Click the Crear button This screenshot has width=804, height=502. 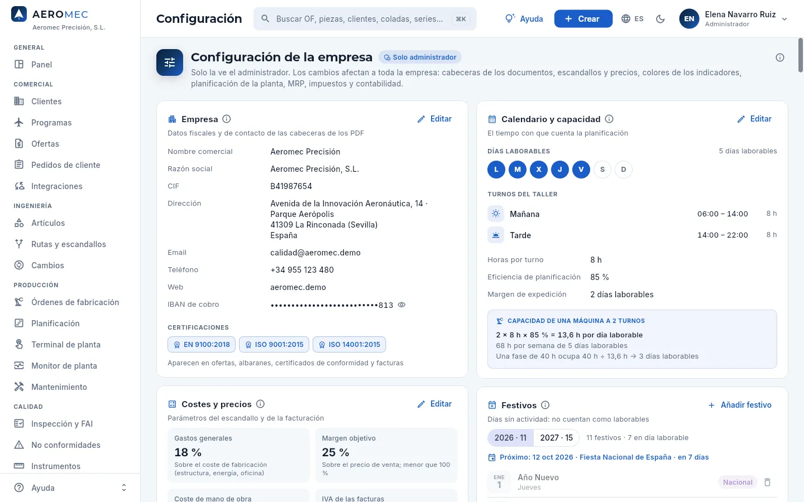583,19
